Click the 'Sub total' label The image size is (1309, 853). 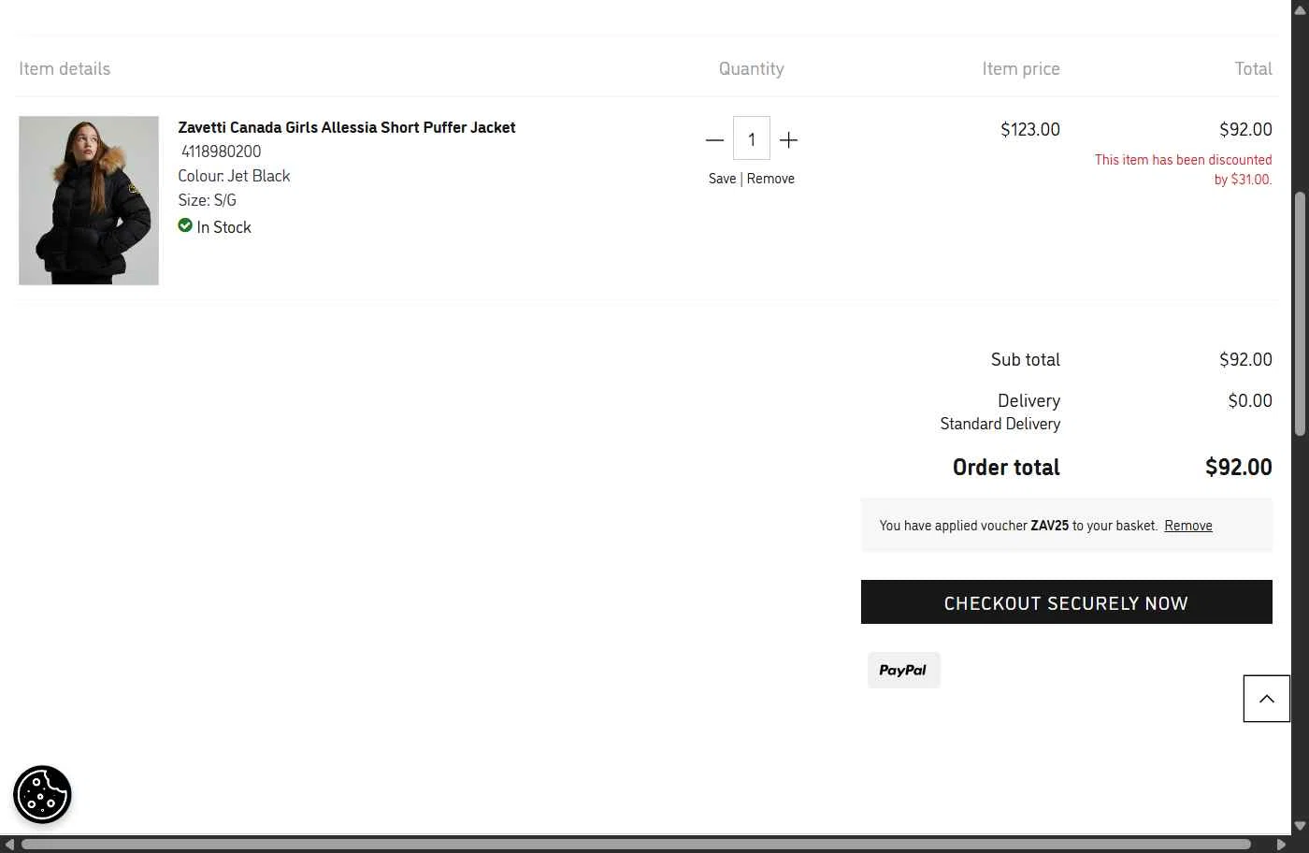[1026, 359]
